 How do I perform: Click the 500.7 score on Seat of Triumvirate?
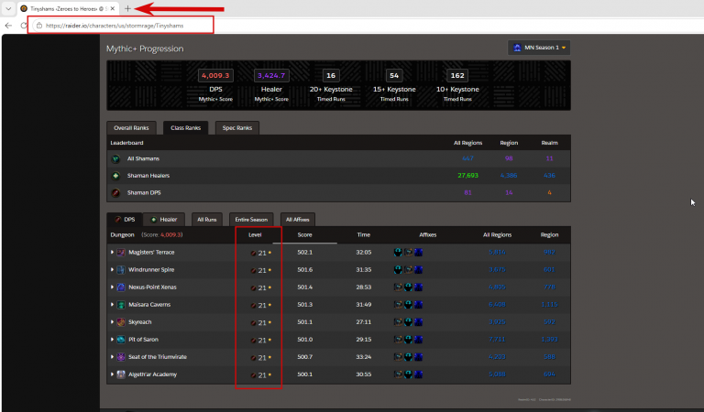click(x=305, y=357)
